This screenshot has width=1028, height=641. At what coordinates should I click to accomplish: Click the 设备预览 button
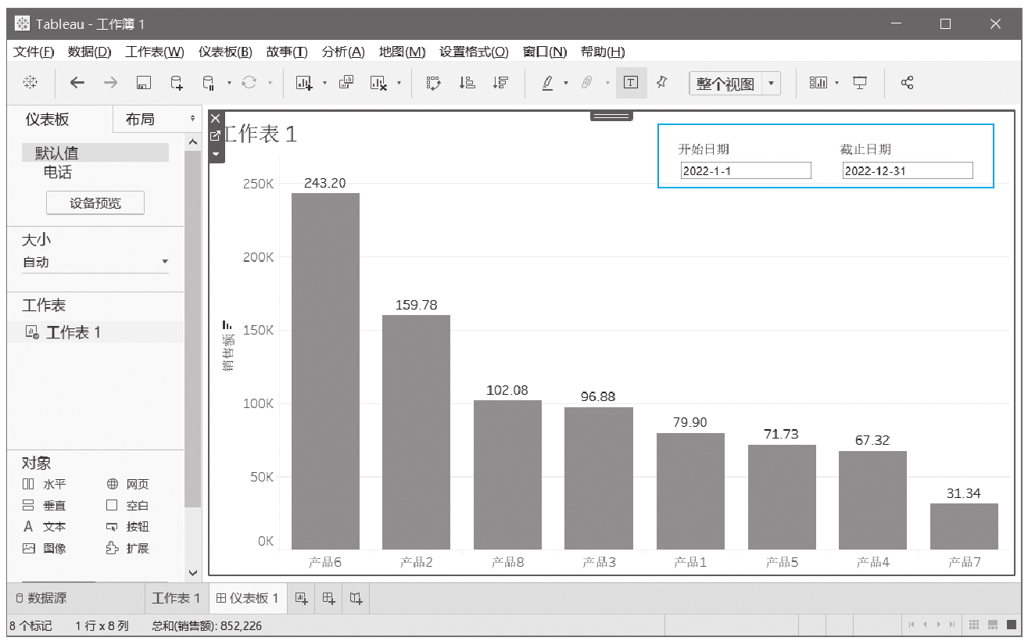point(95,203)
